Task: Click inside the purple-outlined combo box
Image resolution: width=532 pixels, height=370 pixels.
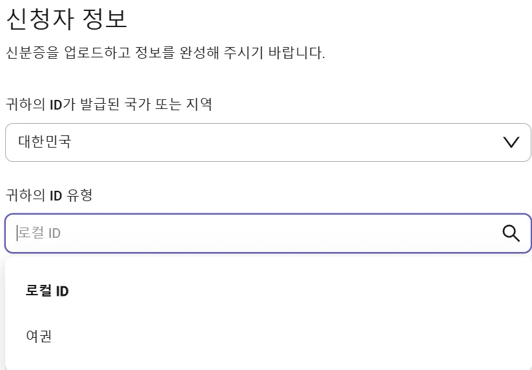Action: pos(268,233)
